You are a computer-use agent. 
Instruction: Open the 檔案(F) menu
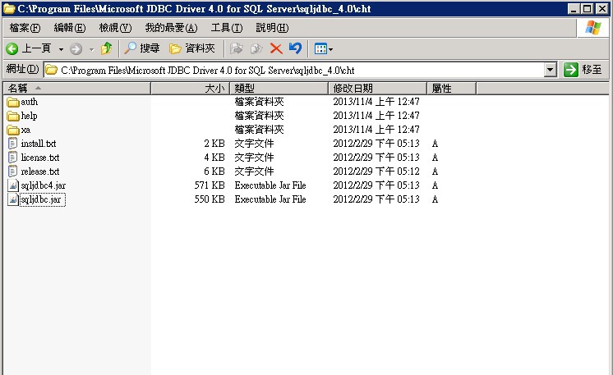[x=25, y=28]
